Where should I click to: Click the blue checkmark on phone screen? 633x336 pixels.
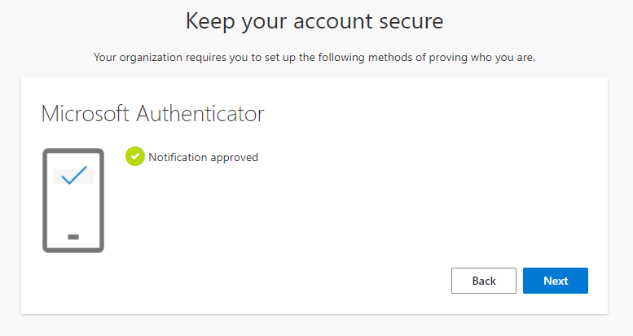pyautogui.click(x=74, y=175)
